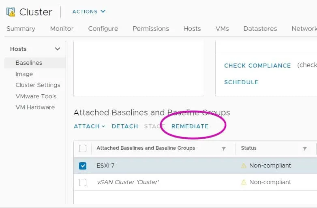Click the vSAN Cluster 'Cluster' baseline name
Image resolution: width=317 pixels, height=208 pixels.
tap(128, 182)
